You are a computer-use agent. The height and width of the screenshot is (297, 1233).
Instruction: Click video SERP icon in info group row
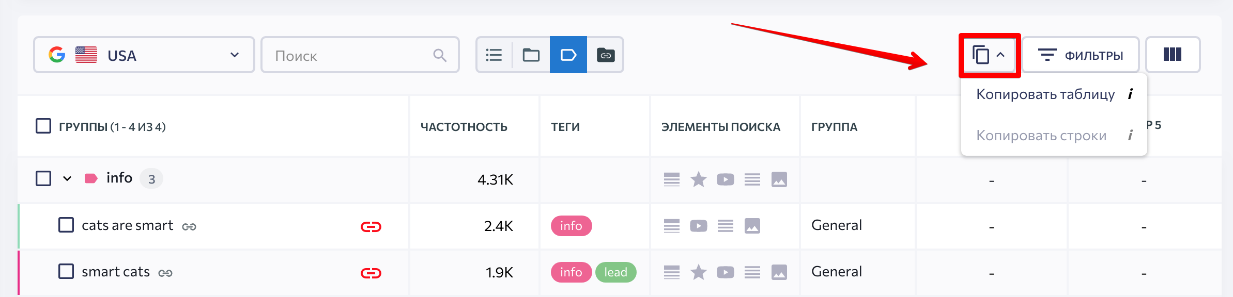(x=726, y=179)
